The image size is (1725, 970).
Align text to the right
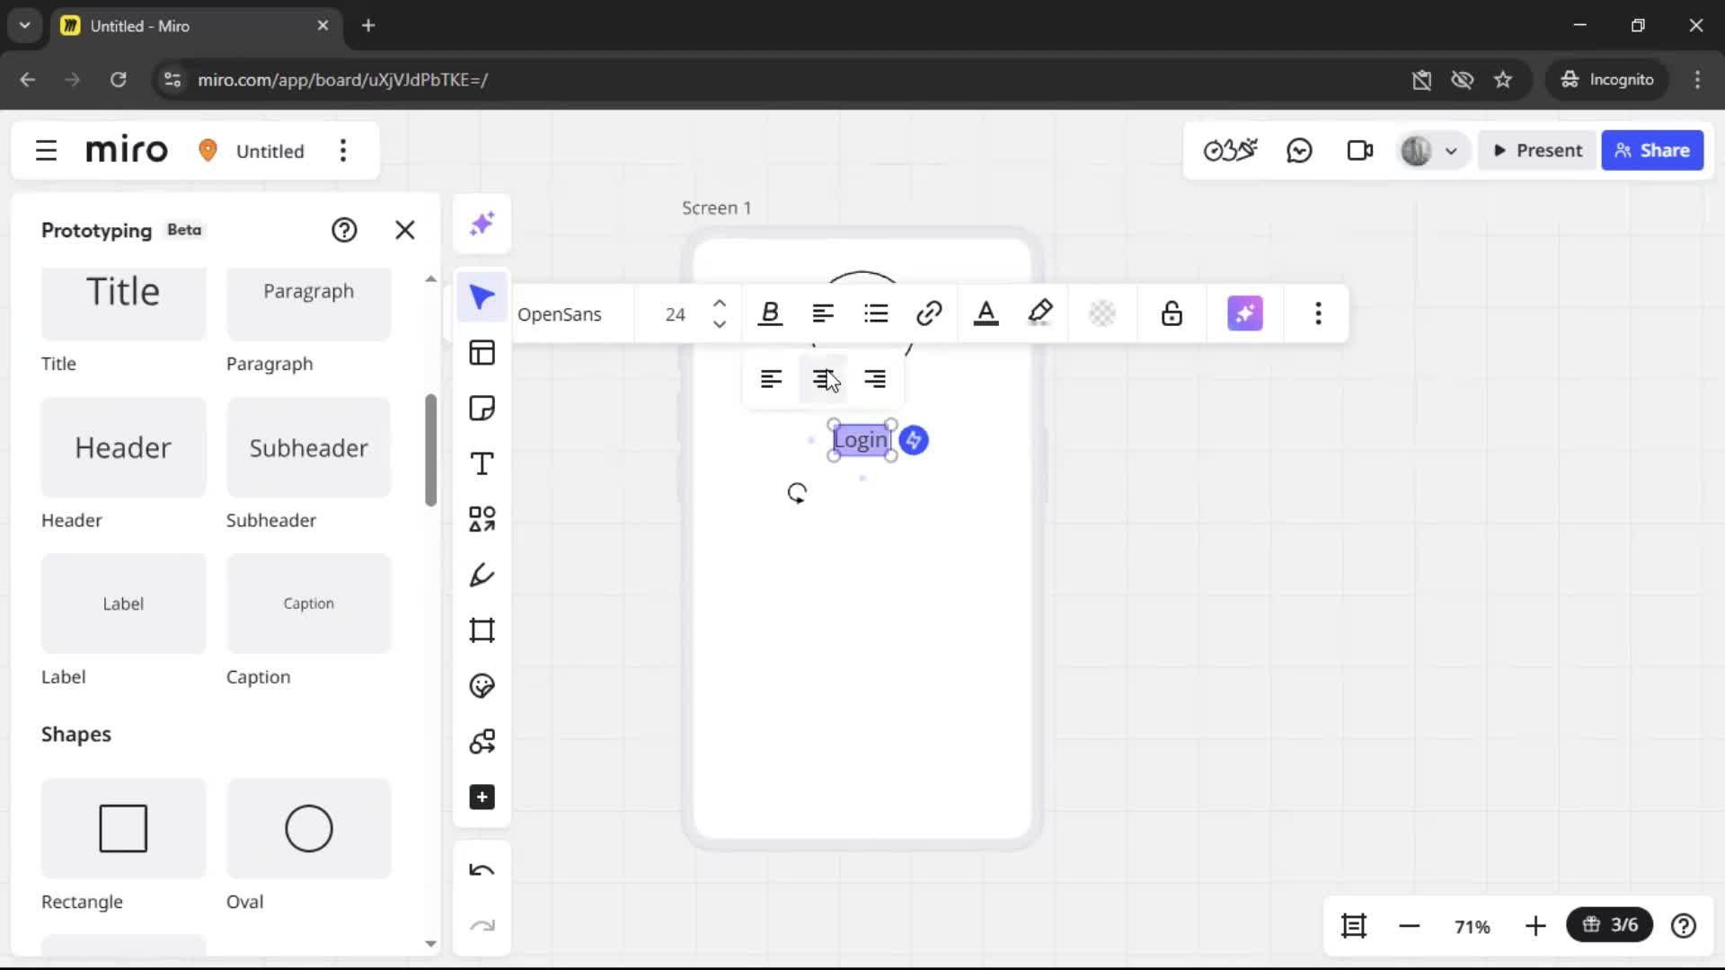click(x=875, y=379)
